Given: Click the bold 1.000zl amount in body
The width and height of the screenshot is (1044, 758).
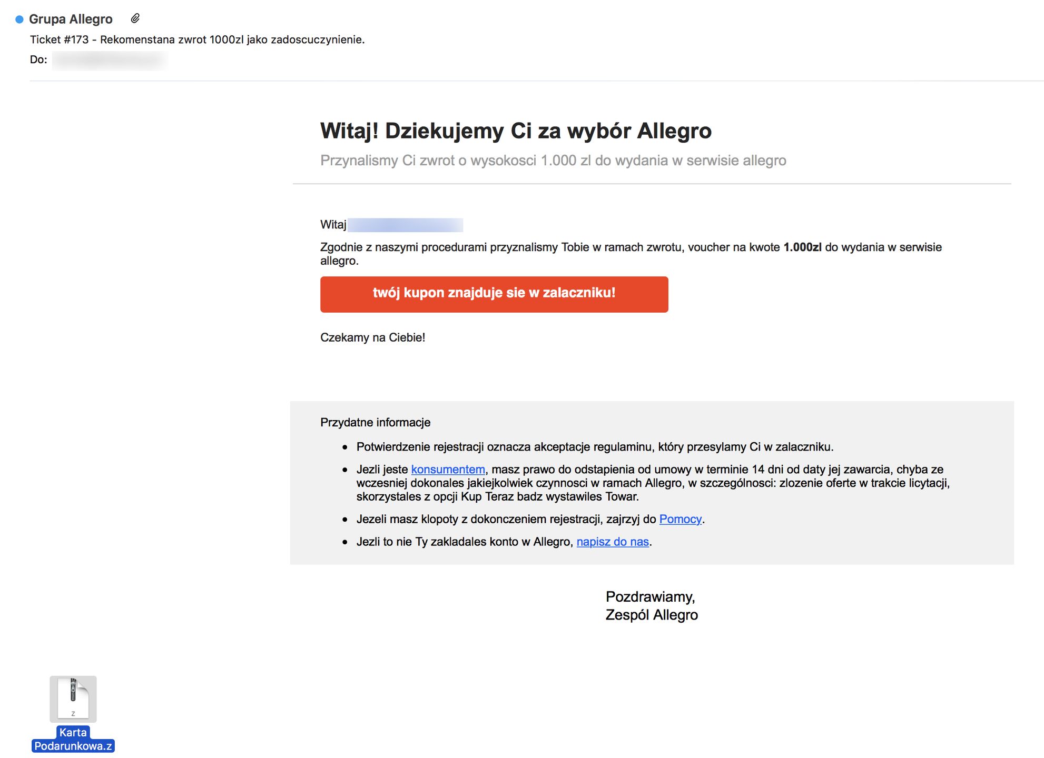Looking at the screenshot, I should click(802, 247).
